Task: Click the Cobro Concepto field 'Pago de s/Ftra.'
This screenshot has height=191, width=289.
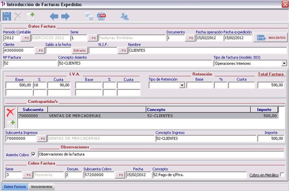Action: pos(199,175)
